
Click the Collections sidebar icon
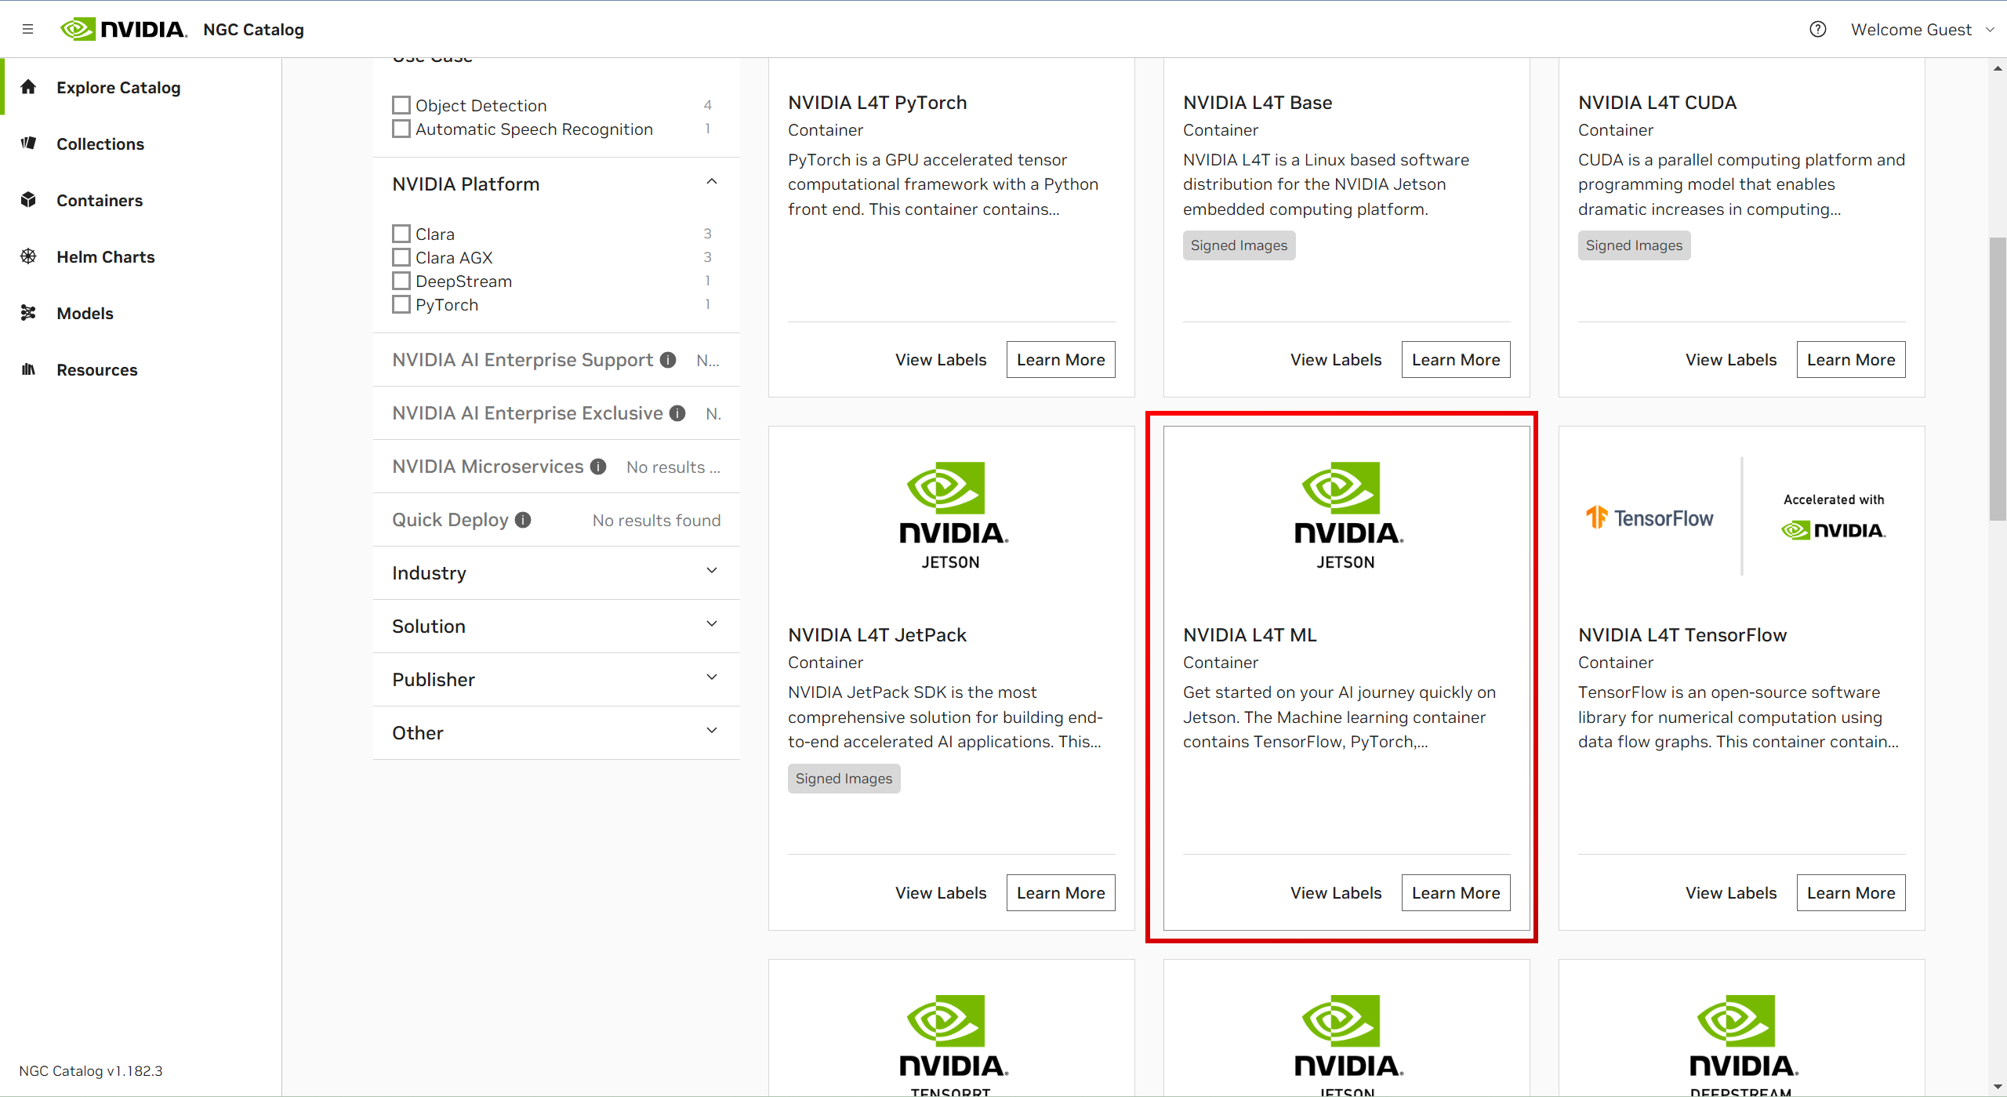tap(28, 143)
